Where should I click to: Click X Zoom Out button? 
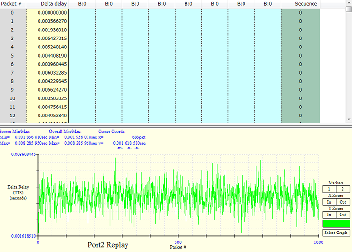(343, 202)
